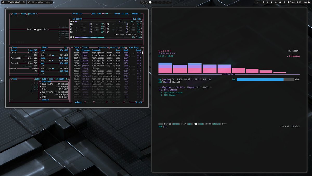Select the waybar process row

tap(107, 89)
